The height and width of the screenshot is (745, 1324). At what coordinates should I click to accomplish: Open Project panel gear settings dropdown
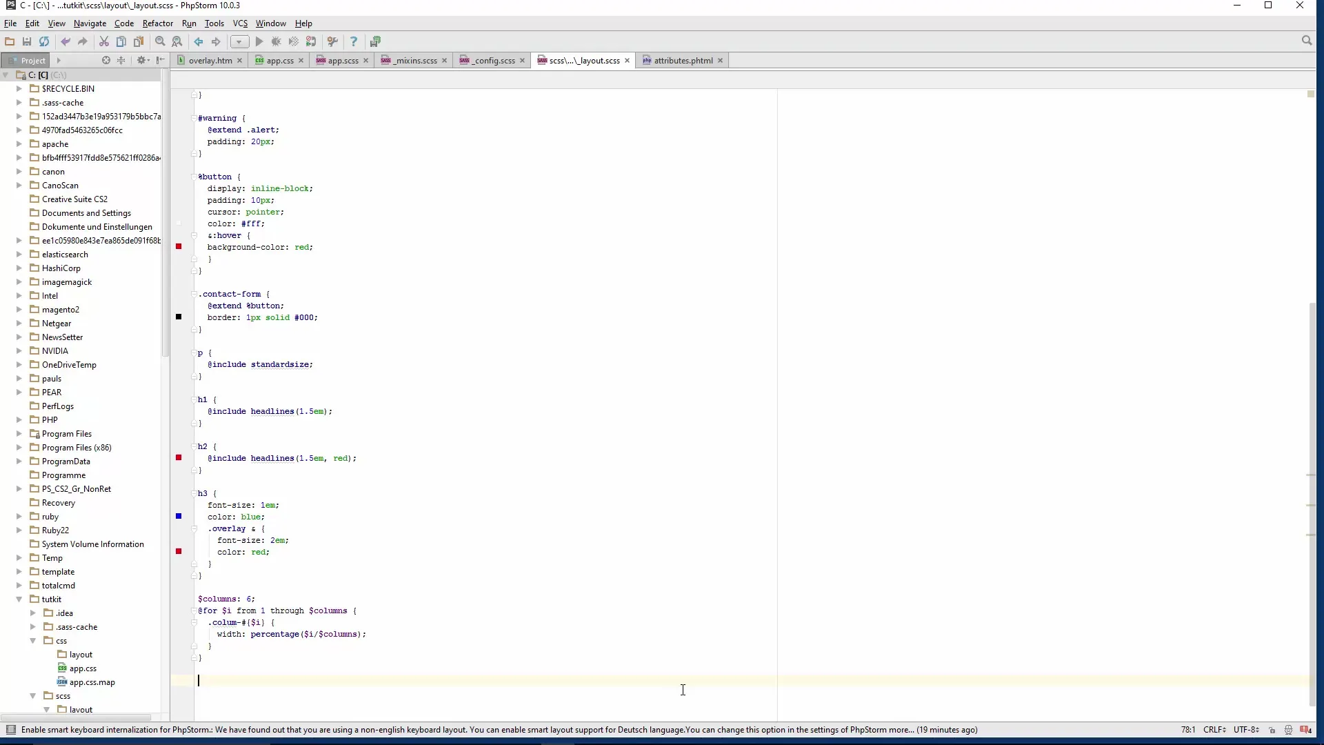pos(143,60)
